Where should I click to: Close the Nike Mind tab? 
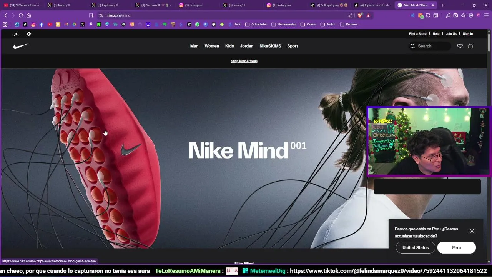(x=433, y=5)
